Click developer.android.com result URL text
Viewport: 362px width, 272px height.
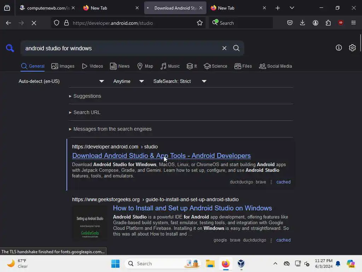[x=115, y=147]
